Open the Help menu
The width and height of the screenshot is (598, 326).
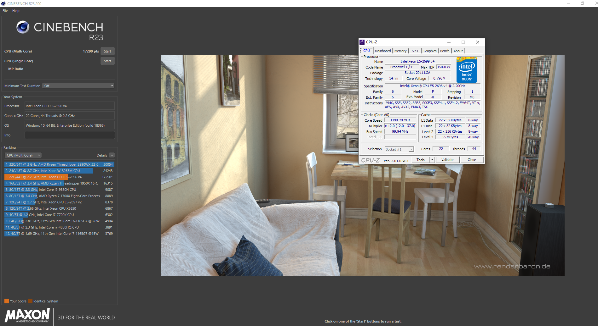[16, 11]
